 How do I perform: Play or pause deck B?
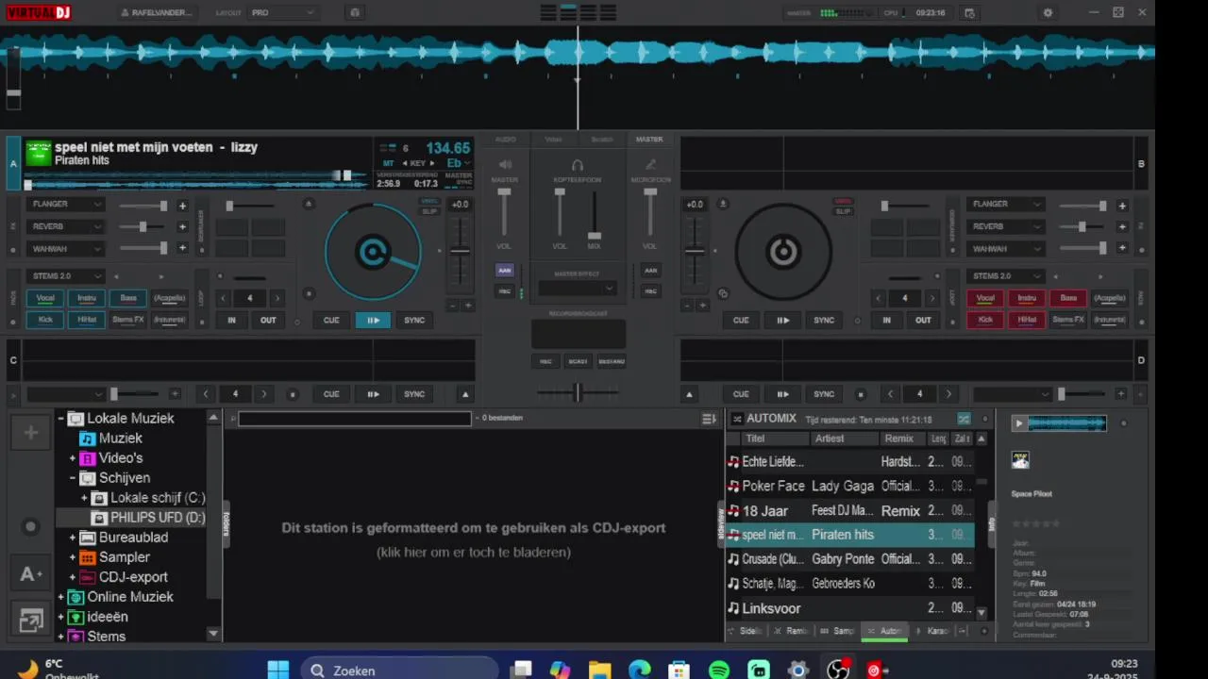(x=782, y=320)
